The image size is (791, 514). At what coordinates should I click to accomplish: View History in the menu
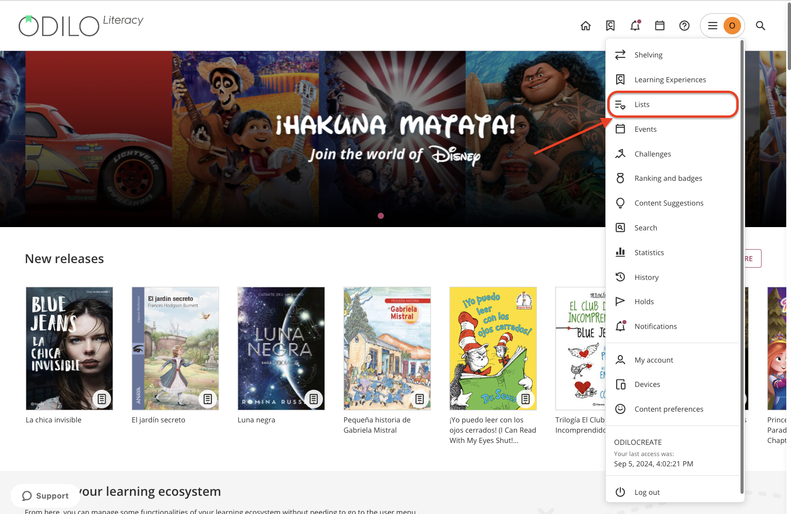click(x=673, y=277)
